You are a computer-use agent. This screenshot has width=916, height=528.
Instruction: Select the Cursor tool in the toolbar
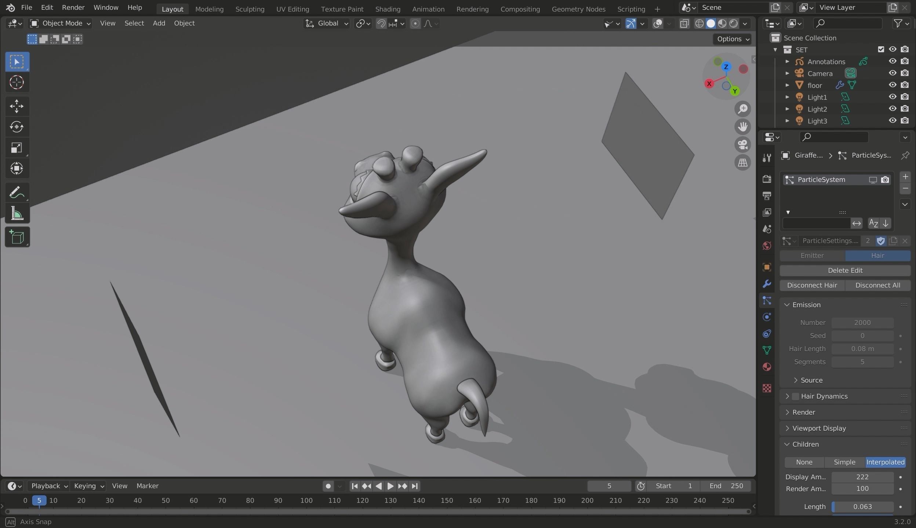click(x=17, y=82)
